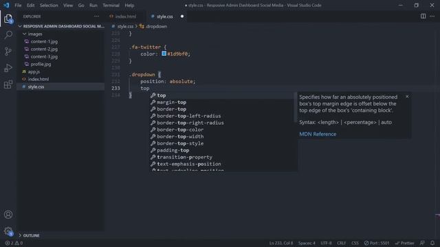The height and width of the screenshot is (247, 440).
Task: Click Spaces: 4 indentation setting
Action: 307,243
